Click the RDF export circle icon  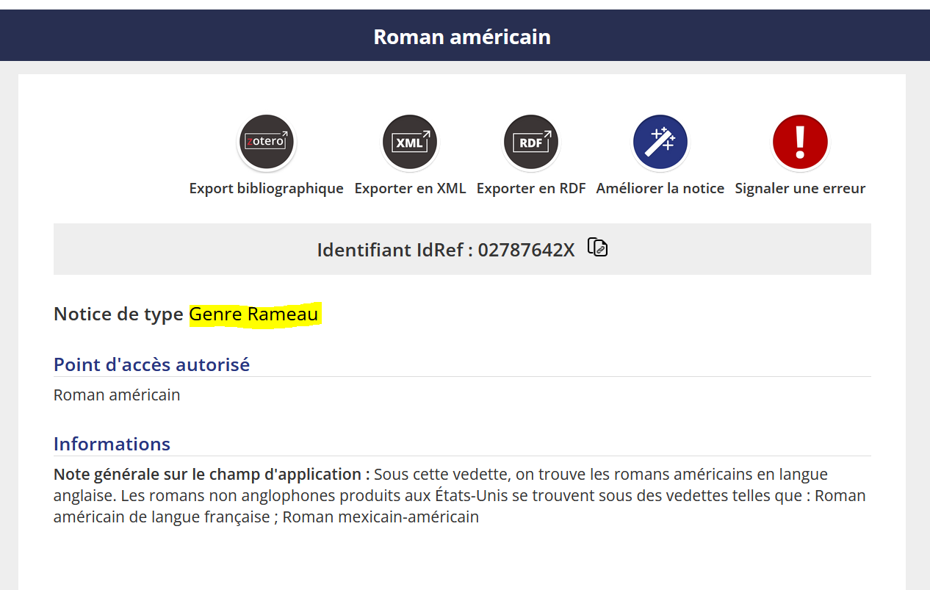tap(531, 143)
